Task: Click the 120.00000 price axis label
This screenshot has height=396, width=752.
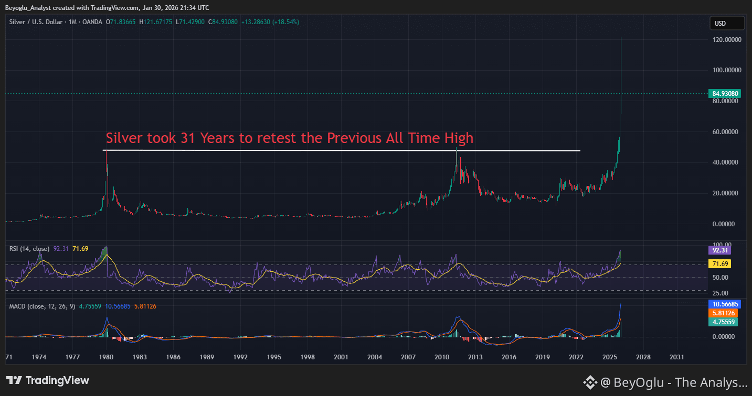Action: (x=727, y=39)
